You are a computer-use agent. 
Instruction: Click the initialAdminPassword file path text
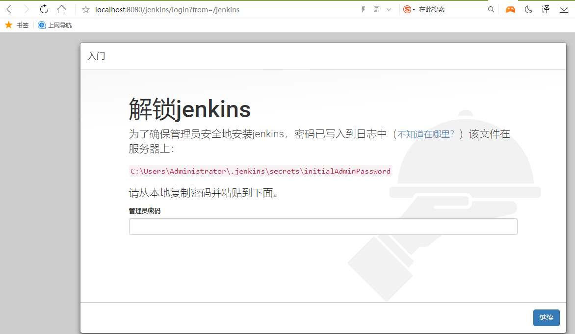point(261,171)
